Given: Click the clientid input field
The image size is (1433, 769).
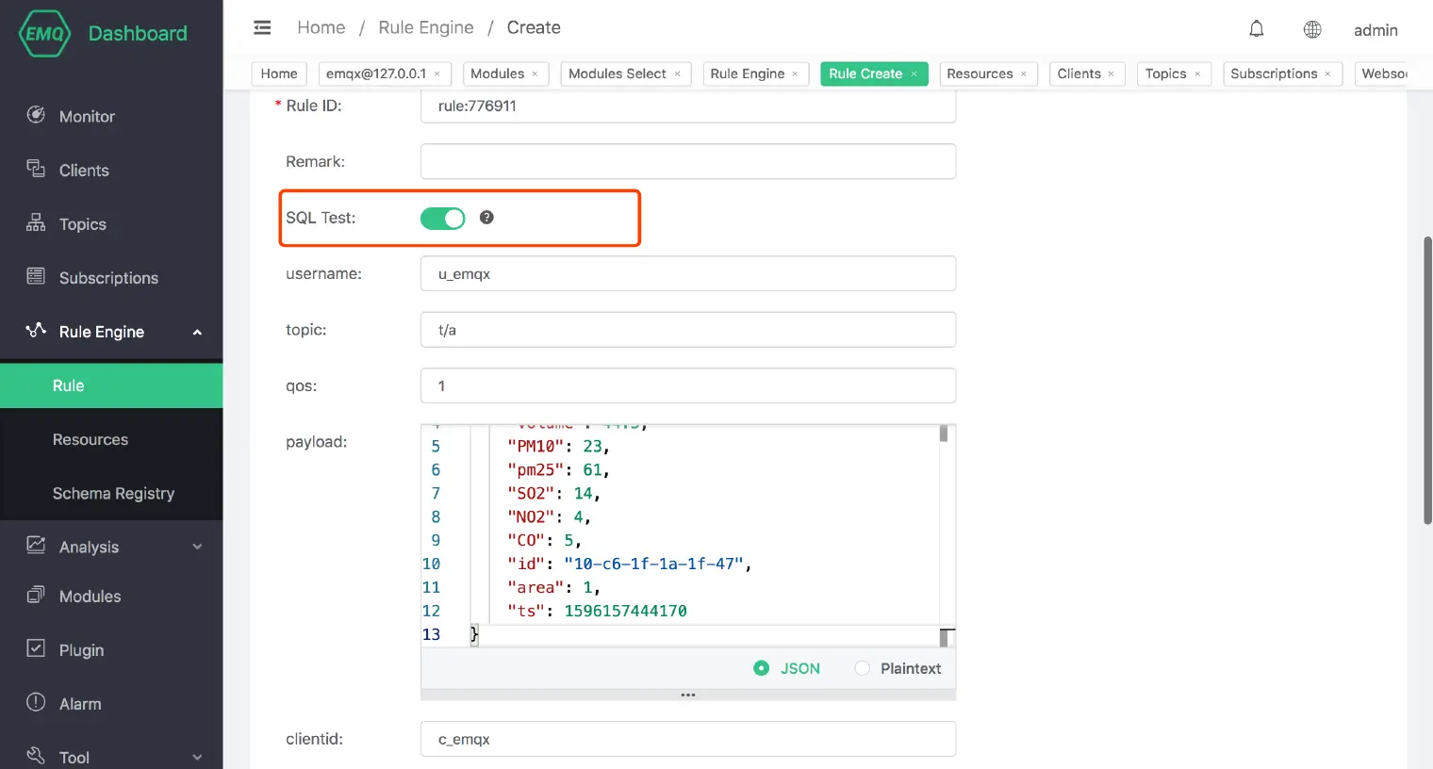Looking at the screenshot, I should 688,739.
